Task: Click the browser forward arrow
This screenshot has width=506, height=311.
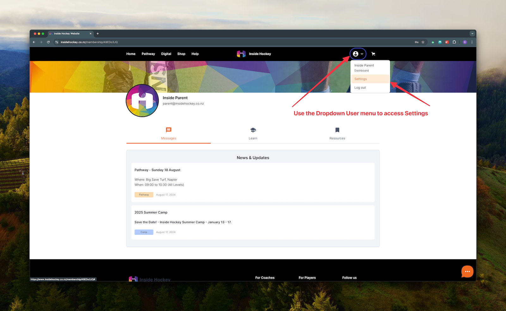Action: point(41,42)
